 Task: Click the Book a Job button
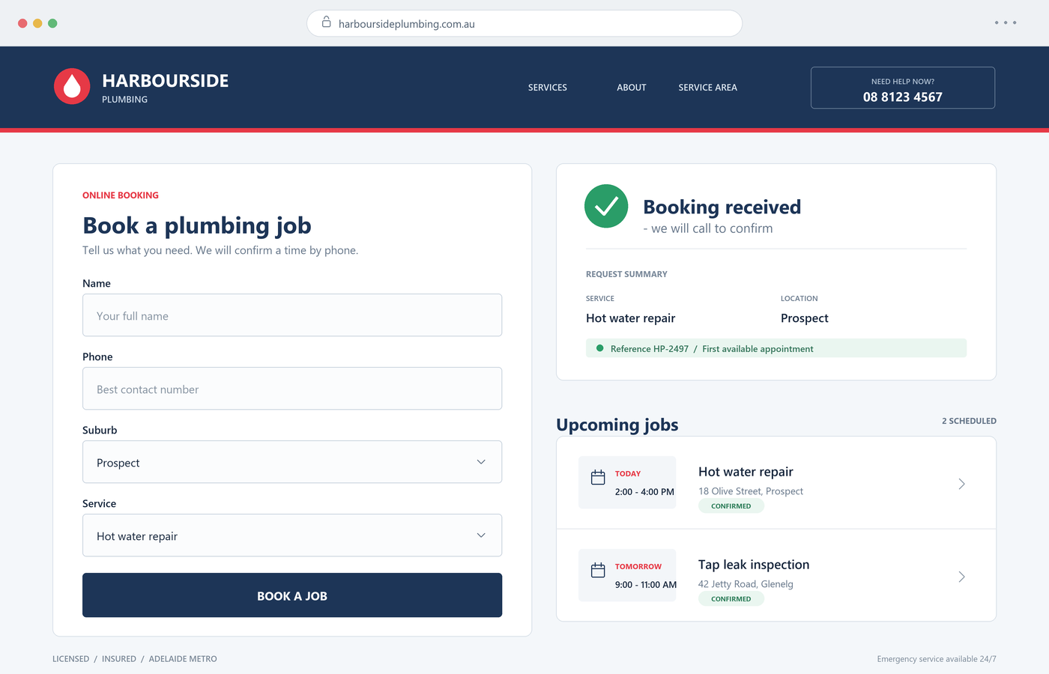[x=292, y=595]
